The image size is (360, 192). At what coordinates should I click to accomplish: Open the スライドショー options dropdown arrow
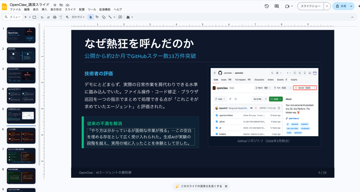[327, 6]
